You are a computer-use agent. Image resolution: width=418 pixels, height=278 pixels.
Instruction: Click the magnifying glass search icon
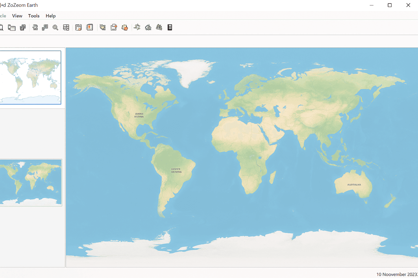[56, 27]
